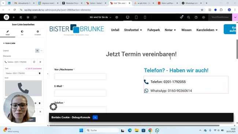Select 'Telefon? - Haben wir auch!' heading
The image size is (238, 134).
pyautogui.click(x=176, y=70)
